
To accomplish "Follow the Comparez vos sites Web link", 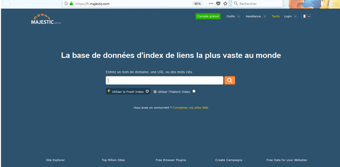I will pyautogui.click(x=191, y=107).
